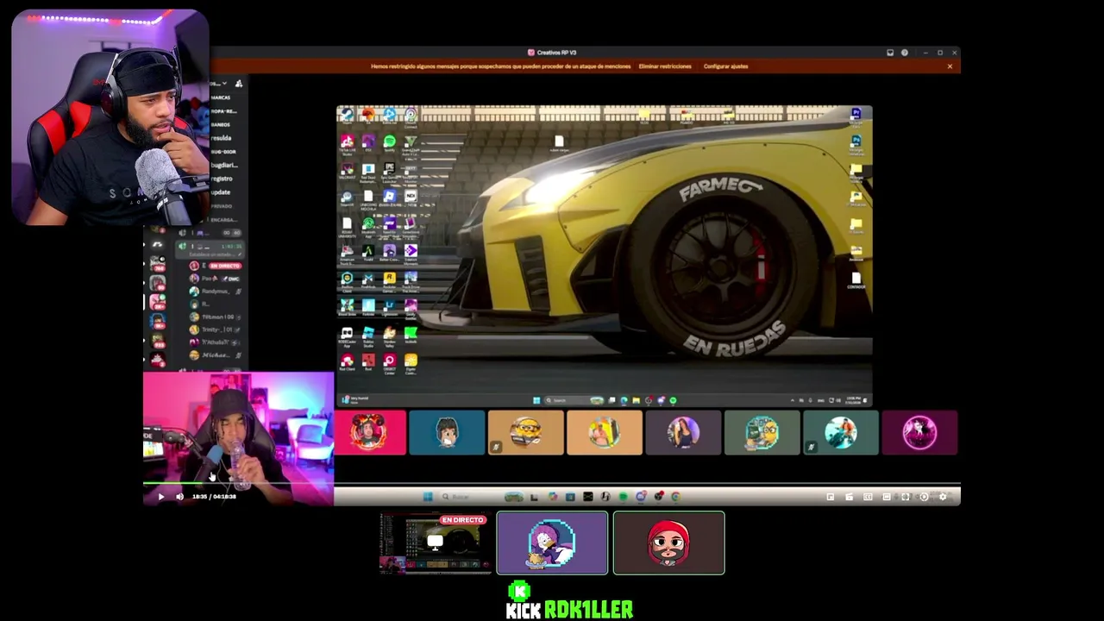Expand the server name dropdown chevron
1104x621 pixels.
[224, 83]
